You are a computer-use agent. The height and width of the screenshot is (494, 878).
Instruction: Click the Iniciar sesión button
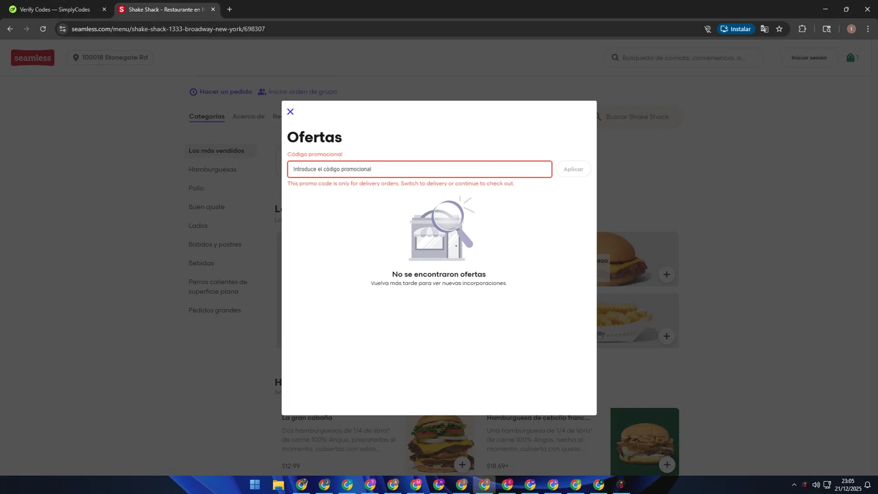click(809, 57)
